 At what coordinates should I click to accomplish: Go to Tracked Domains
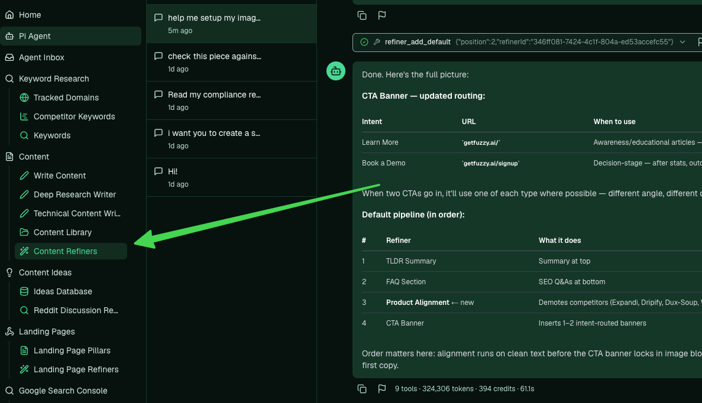tap(66, 97)
